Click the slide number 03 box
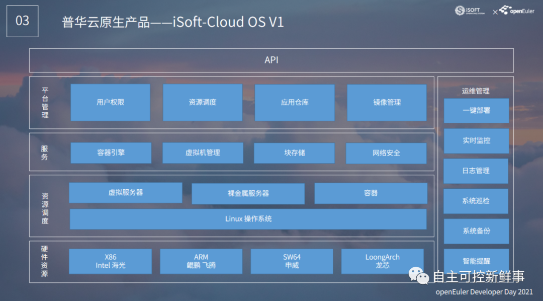Image resolution: width=543 pixels, height=301 pixels. click(23, 21)
